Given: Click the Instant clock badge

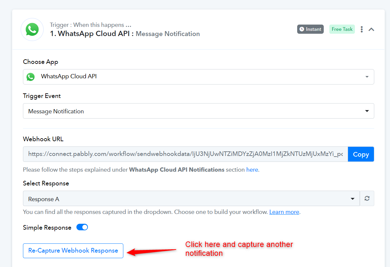Looking at the screenshot, I should point(310,29).
